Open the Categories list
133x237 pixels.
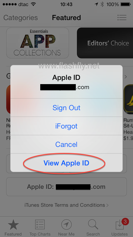[21, 18]
